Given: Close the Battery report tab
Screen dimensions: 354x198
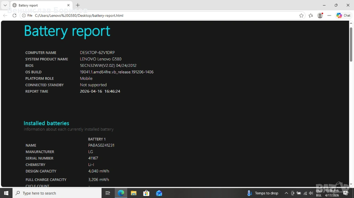Looking at the screenshot, I should pos(68,6).
